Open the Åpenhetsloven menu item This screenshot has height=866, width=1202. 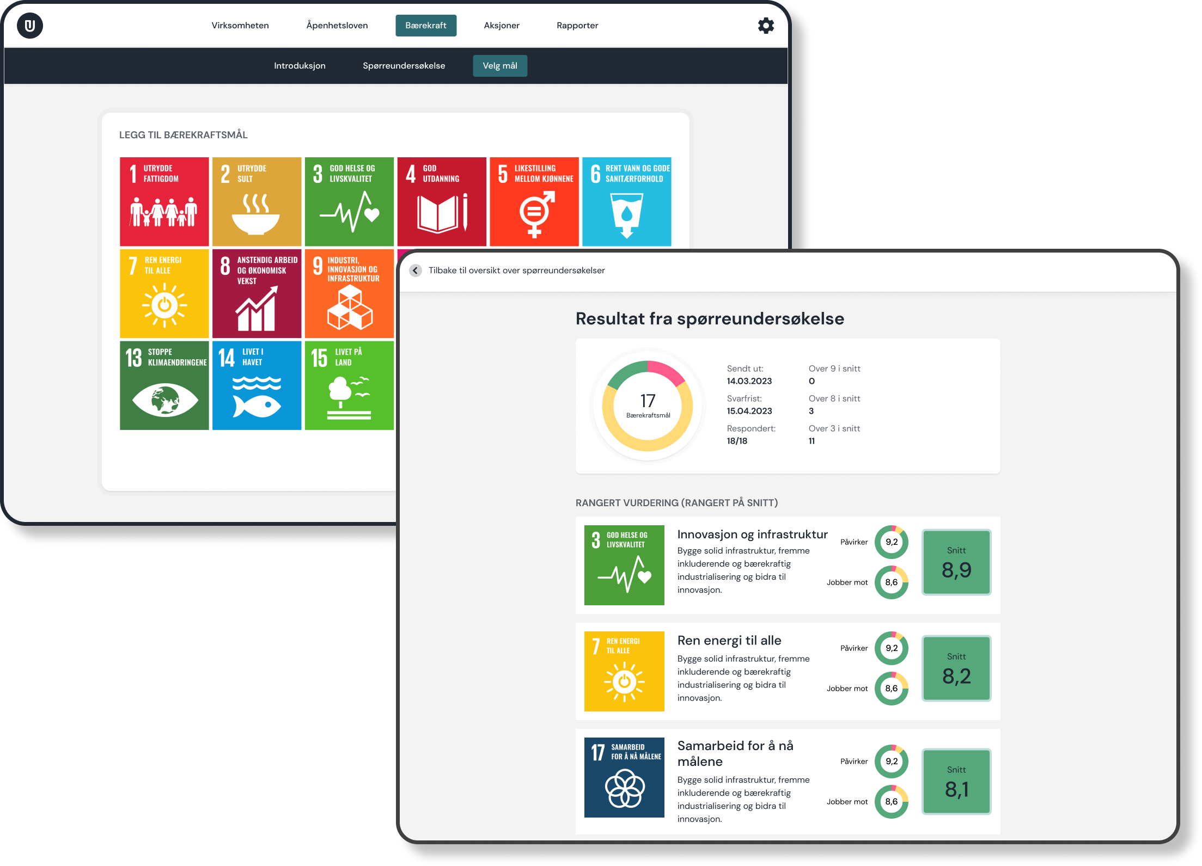pos(337,26)
